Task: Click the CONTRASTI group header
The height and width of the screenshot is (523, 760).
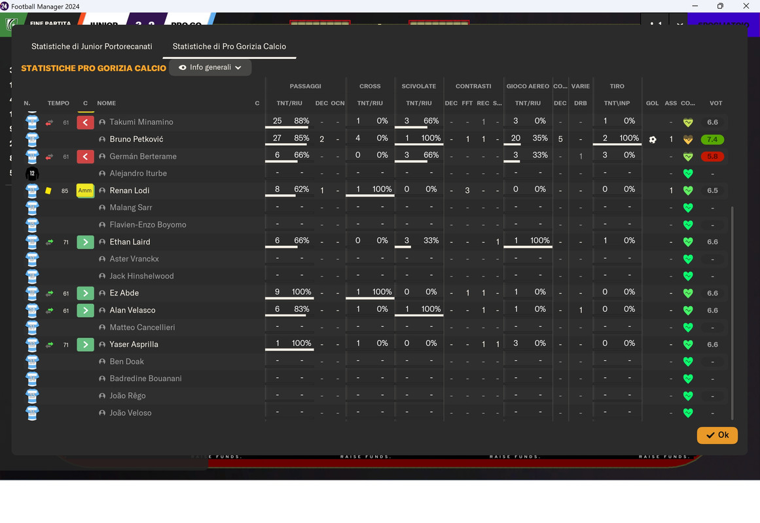Action: pos(473,86)
